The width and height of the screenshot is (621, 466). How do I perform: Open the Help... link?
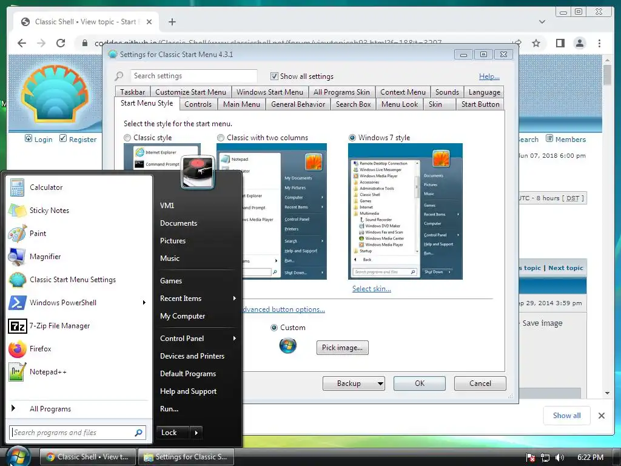click(489, 76)
